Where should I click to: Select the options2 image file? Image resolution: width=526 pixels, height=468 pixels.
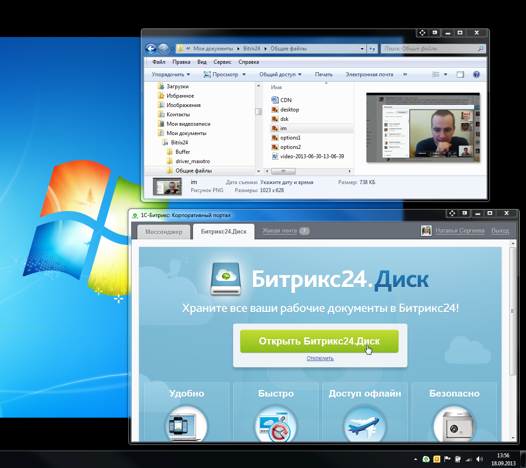286,147
